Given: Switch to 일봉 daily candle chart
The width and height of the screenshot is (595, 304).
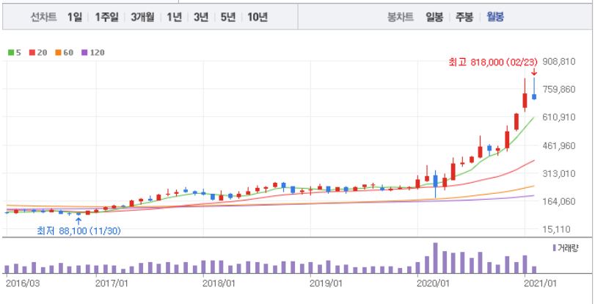Looking at the screenshot, I should (434, 17).
